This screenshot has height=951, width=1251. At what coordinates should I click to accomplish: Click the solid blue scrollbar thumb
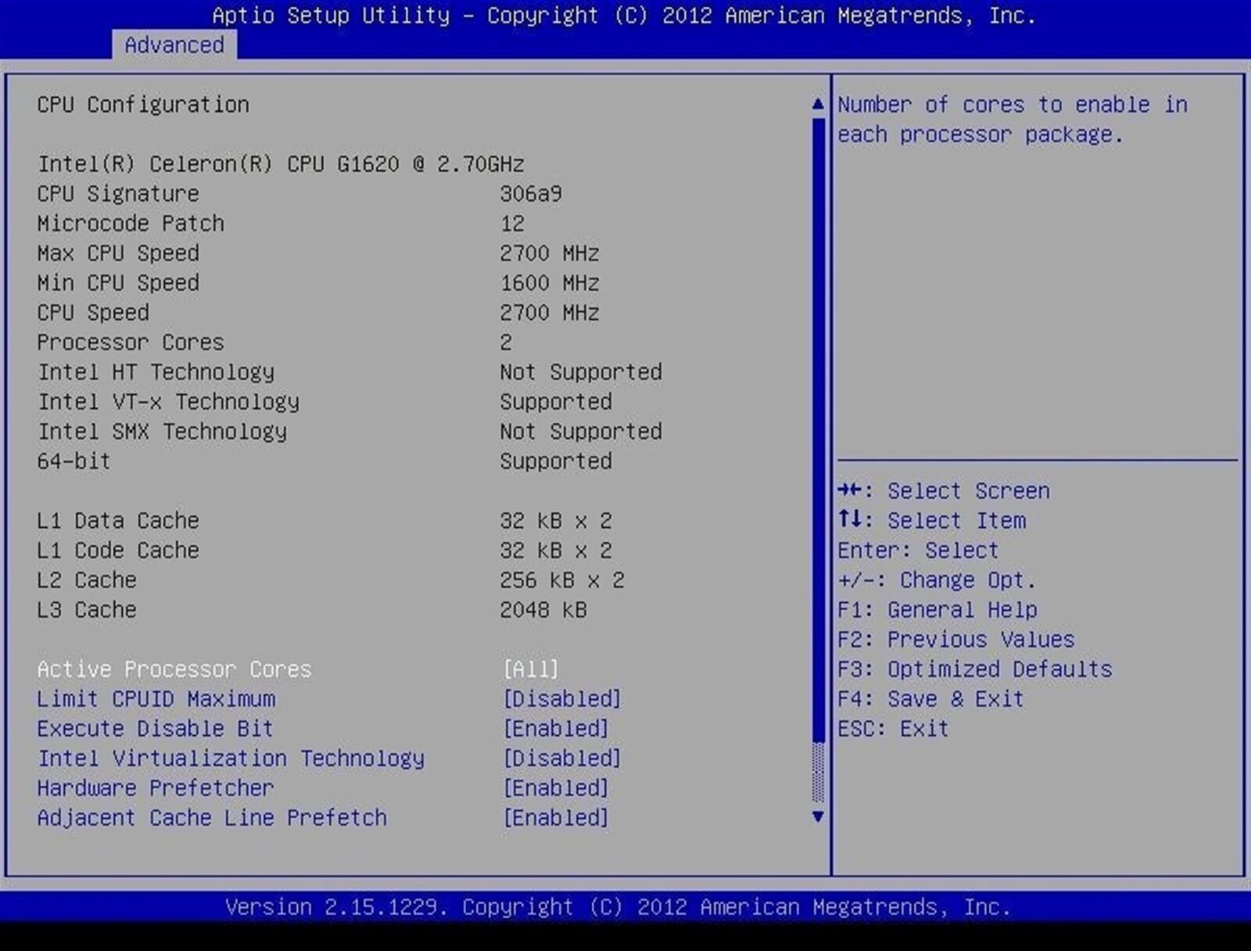click(818, 429)
